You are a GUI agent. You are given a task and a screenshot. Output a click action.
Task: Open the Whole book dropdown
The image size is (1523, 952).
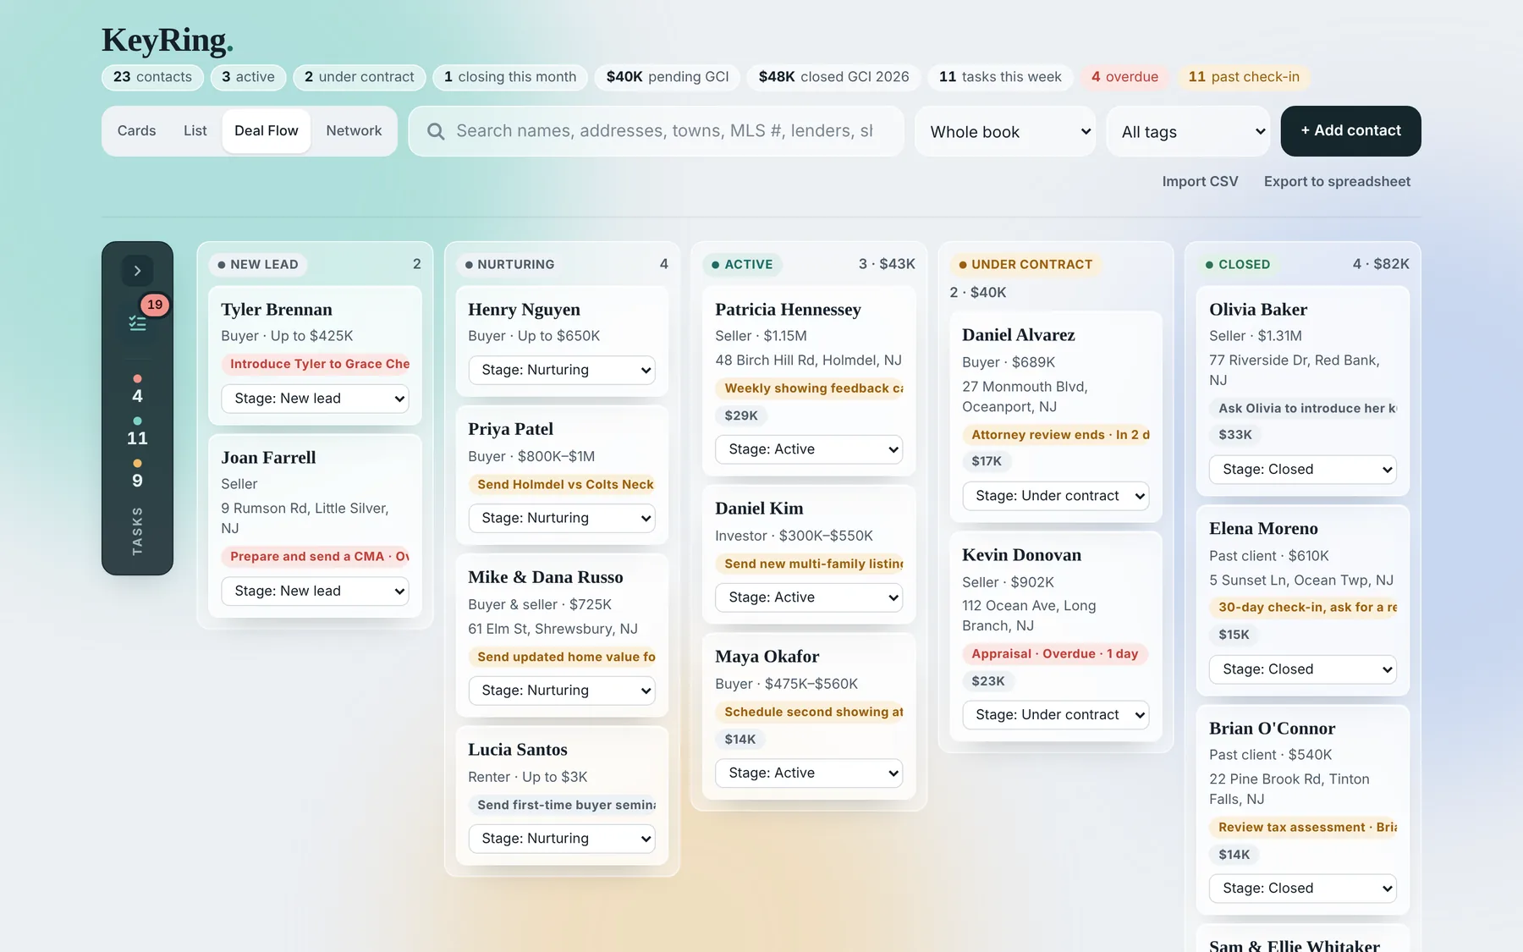click(x=1005, y=131)
